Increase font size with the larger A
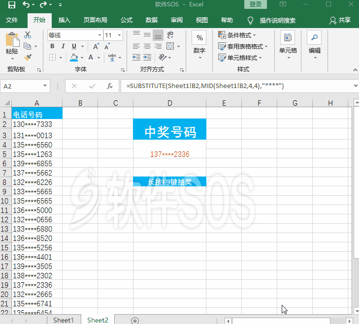The image size is (359, 324). click(96, 46)
